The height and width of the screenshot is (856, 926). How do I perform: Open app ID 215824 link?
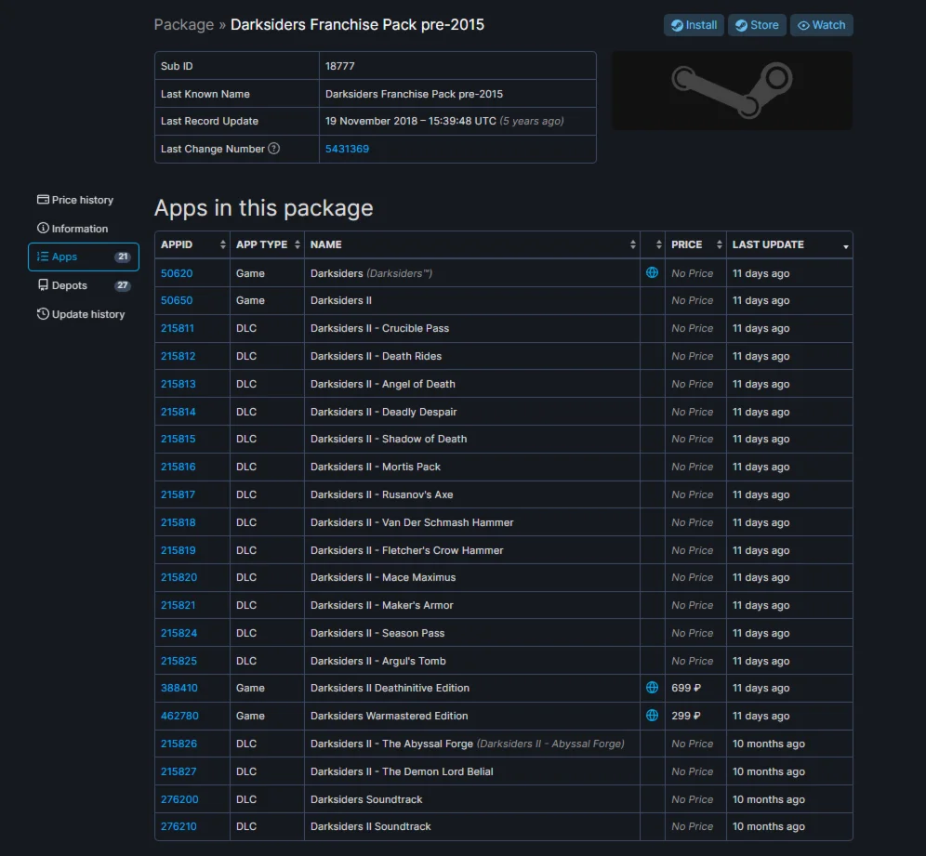click(x=179, y=633)
